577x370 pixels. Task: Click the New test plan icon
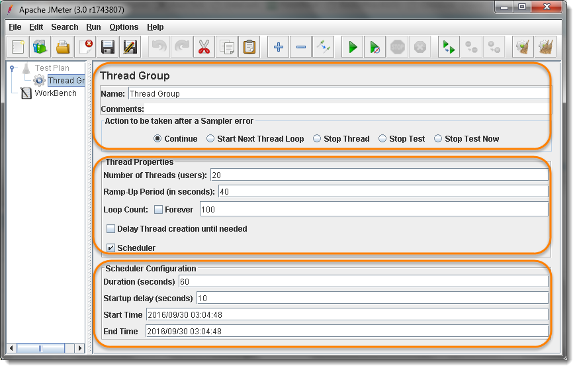point(18,47)
